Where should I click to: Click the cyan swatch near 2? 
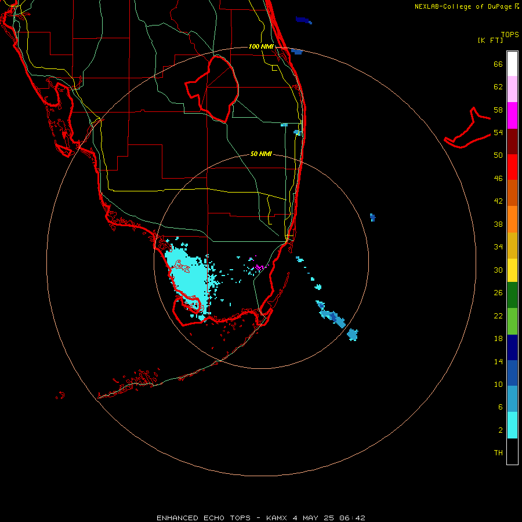coord(512,425)
